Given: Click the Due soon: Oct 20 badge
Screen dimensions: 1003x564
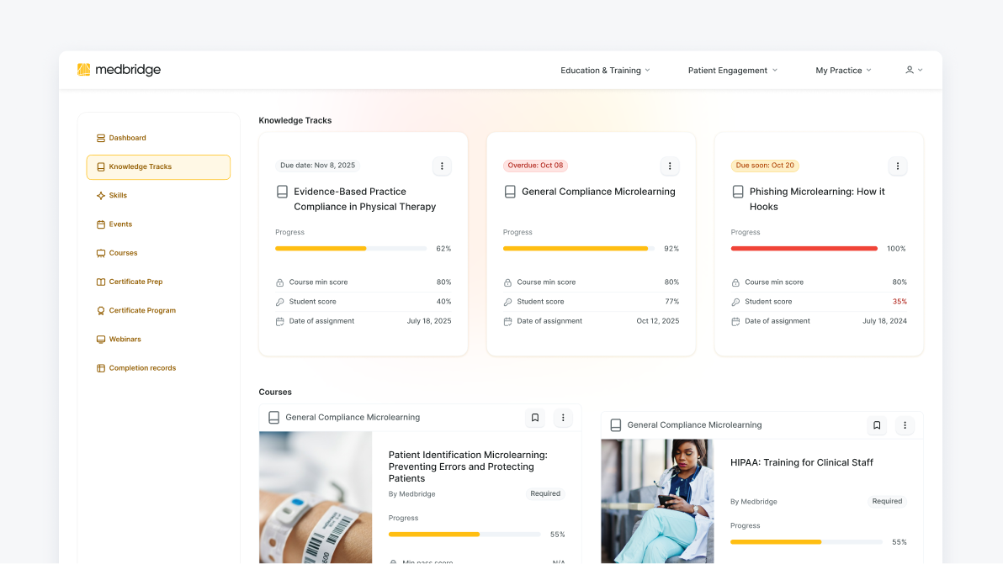Looking at the screenshot, I should pyautogui.click(x=764, y=166).
